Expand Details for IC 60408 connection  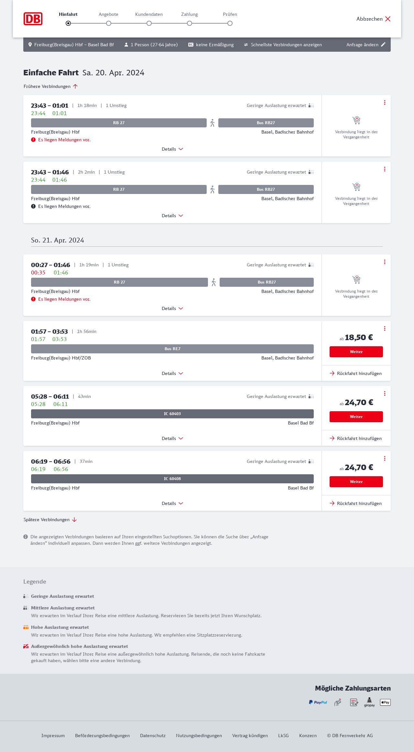(x=172, y=503)
